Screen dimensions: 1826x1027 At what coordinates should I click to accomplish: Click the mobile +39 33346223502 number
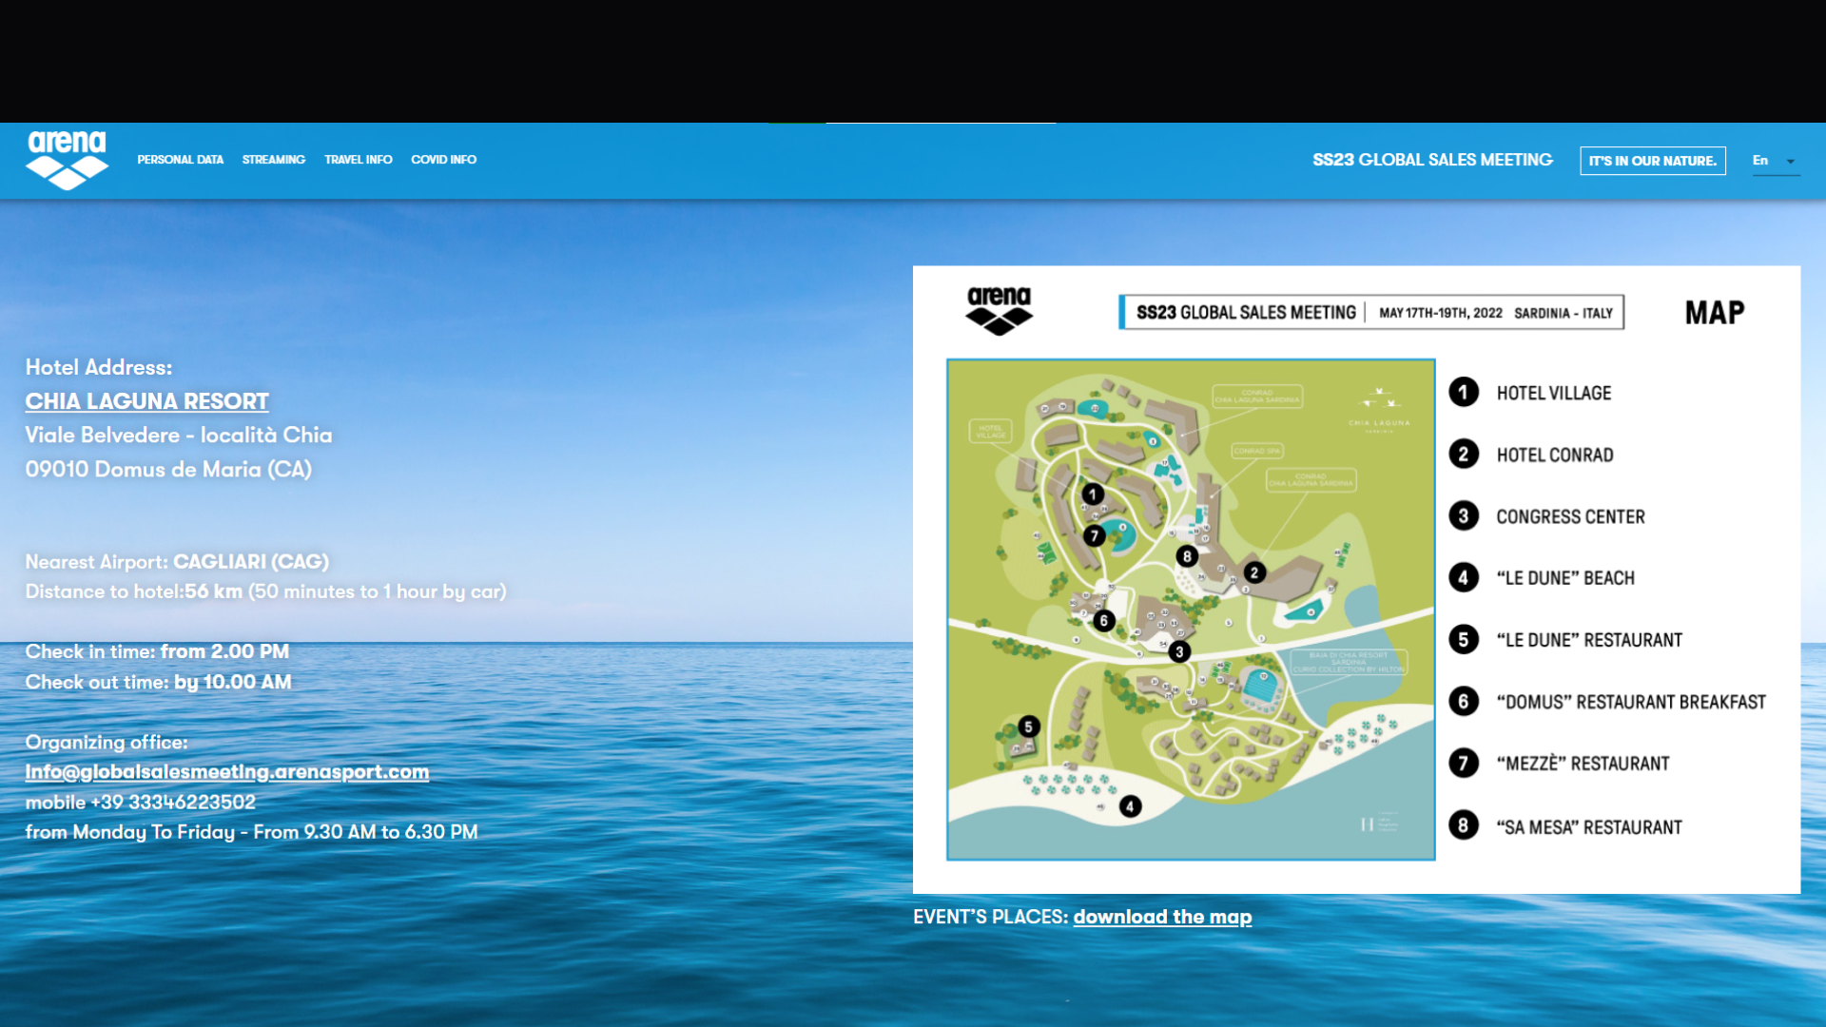point(141,803)
